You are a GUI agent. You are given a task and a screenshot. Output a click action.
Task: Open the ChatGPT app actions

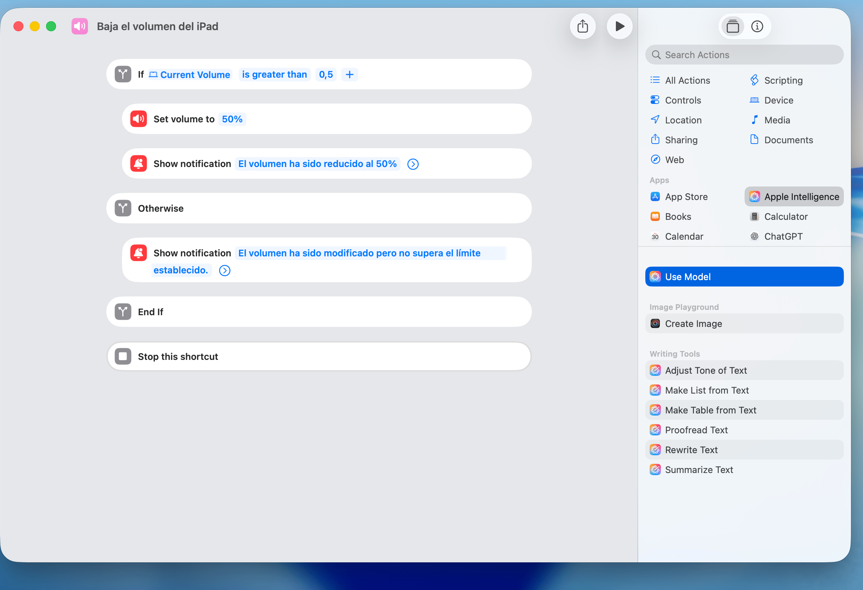pyautogui.click(x=783, y=236)
